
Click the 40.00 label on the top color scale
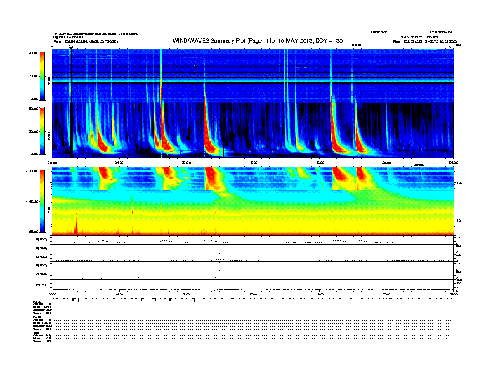click(33, 53)
